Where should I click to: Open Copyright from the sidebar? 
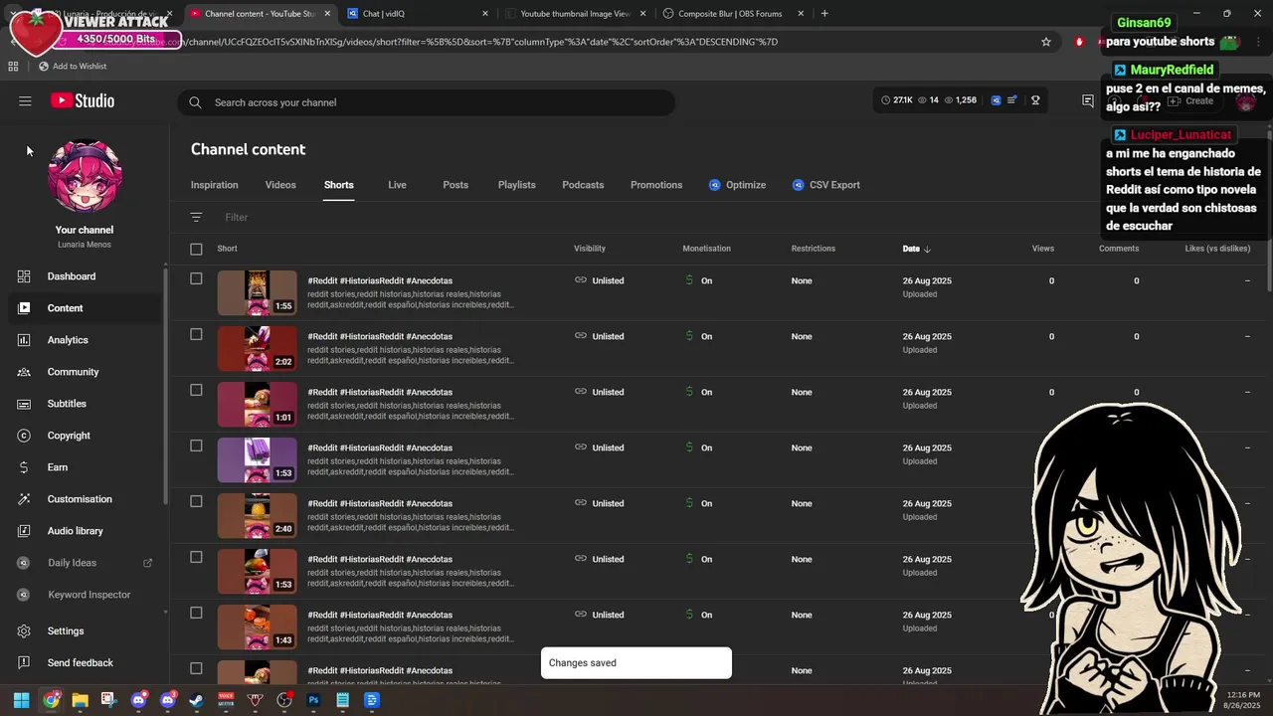coord(69,436)
